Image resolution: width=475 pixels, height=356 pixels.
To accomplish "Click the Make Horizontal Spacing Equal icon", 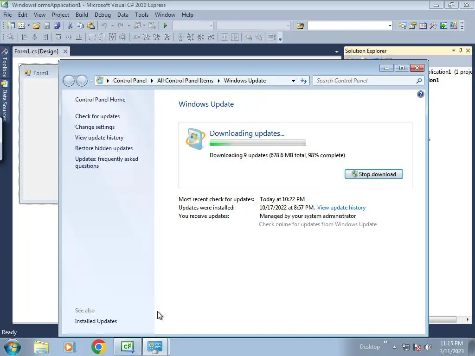I will click(x=136, y=37).
